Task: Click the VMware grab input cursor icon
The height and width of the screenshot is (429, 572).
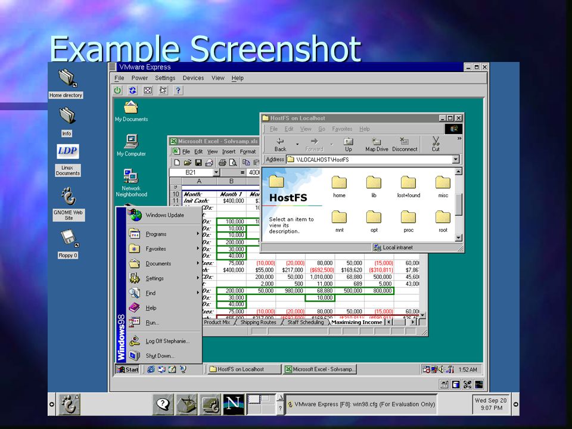Action: [x=163, y=90]
